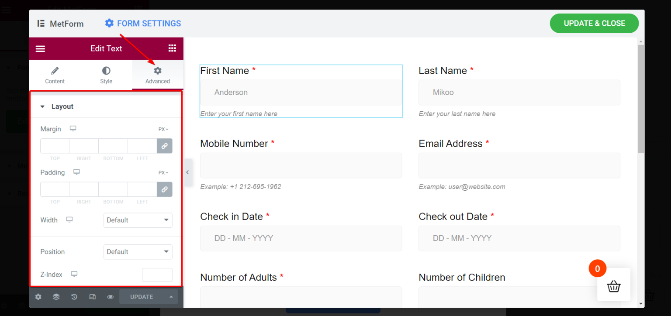671x316 pixels.
Task: Open the shopping cart icon
Action: coord(613,286)
